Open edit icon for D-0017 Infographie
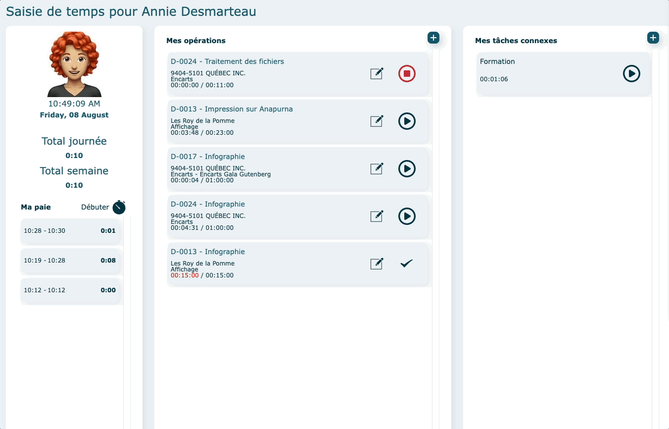Viewport: 669px width, 429px height. click(377, 169)
